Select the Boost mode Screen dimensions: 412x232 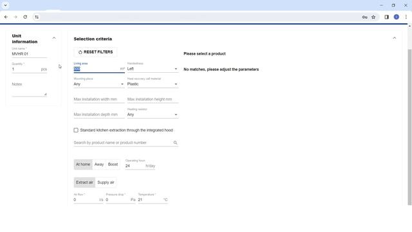pyautogui.click(x=113, y=164)
